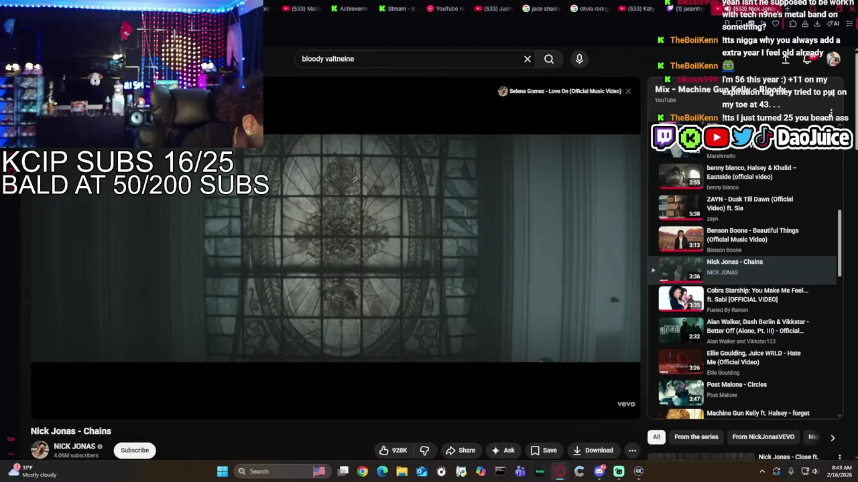Play ZAYN Dusk Till Dawn from playlist
The width and height of the screenshot is (858, 482).
point(743,208)
